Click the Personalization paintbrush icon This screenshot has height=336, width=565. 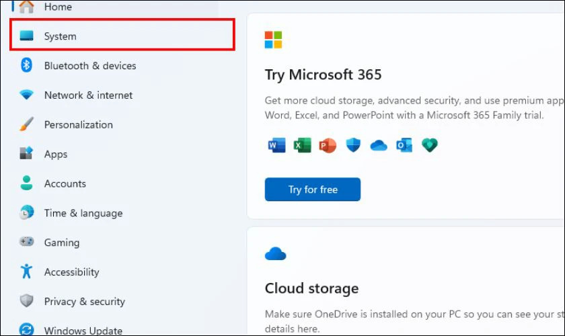point(26,125)
